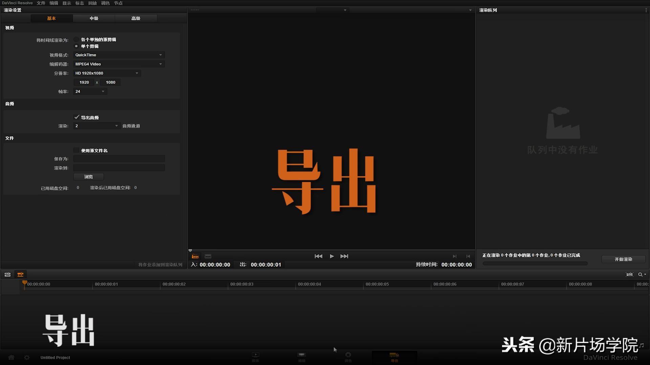Open the DaVinci Resolve application menu
Viewport: 650px width, 365px height.
(x=17, y=3)
